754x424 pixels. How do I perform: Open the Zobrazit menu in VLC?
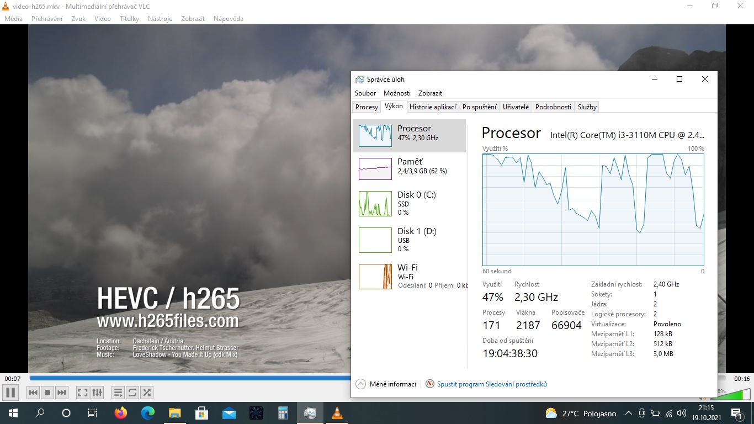(193, 19)
